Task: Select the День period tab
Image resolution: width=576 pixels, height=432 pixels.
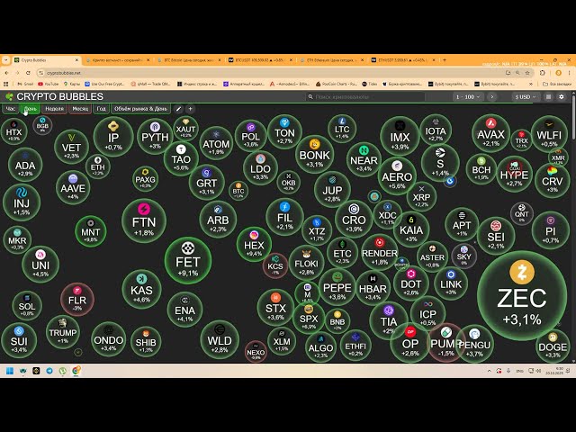Action: coord(31,109)
